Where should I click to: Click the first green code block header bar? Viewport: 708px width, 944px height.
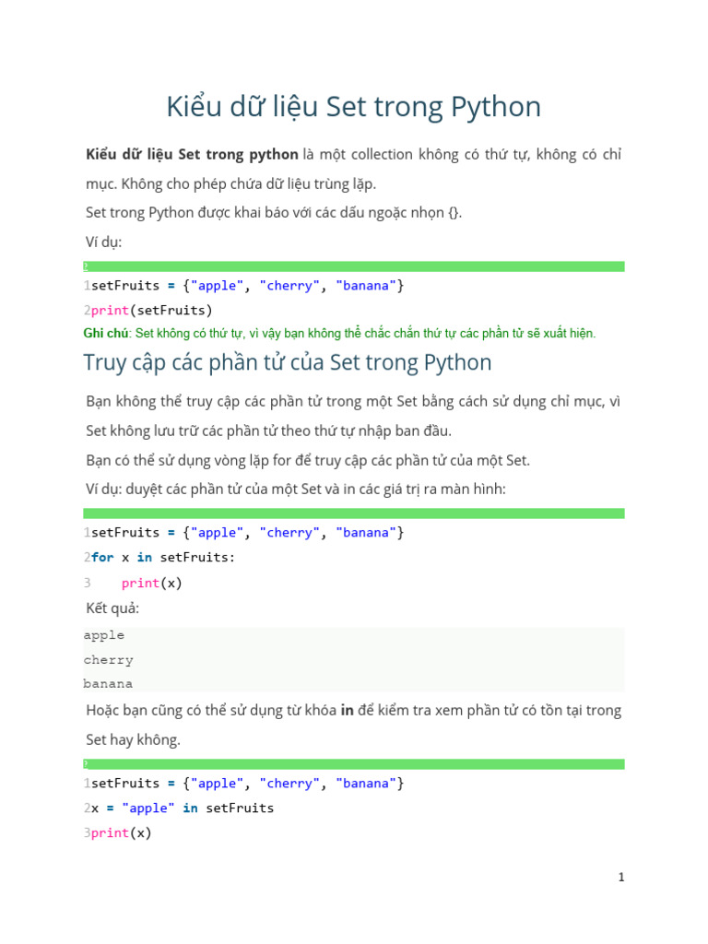coord(353,266)
